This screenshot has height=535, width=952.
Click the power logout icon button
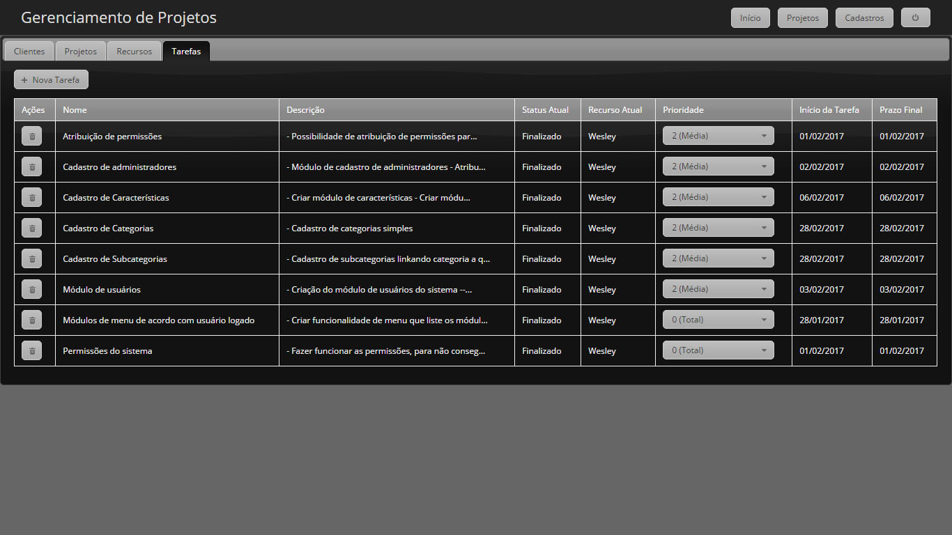pos(915,18)
